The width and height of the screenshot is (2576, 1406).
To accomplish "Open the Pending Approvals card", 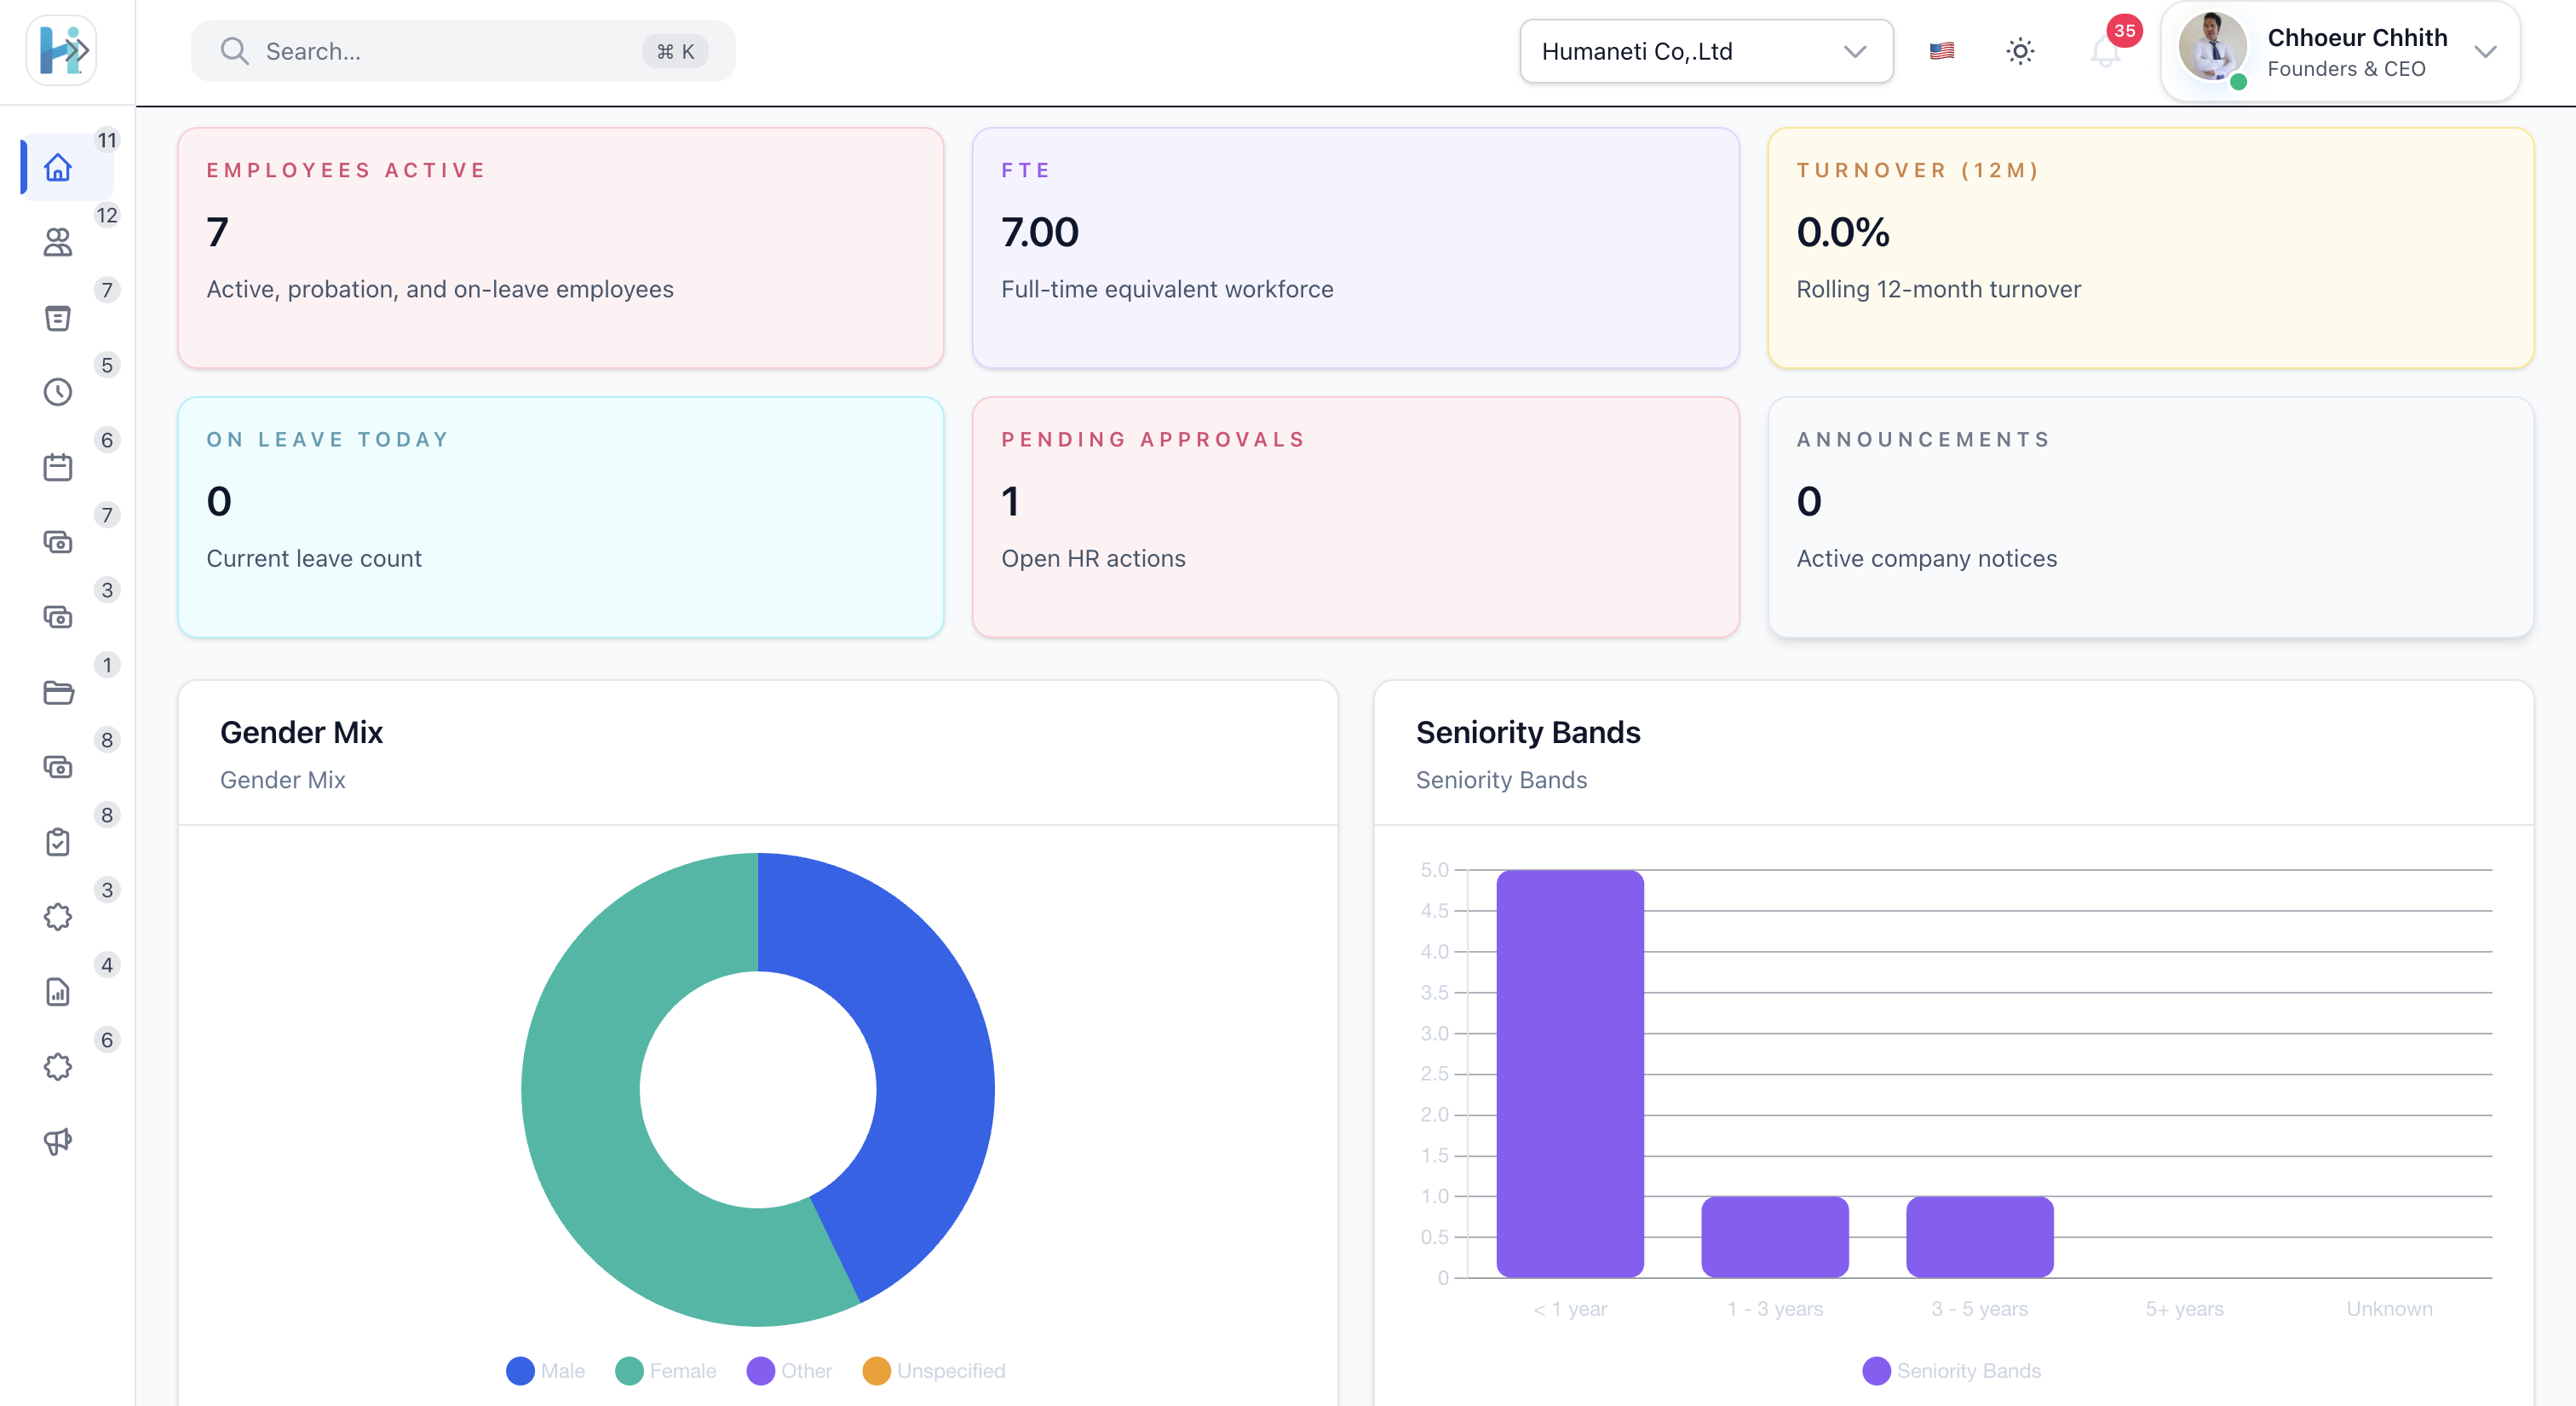I will click(x=1356, y=517).
